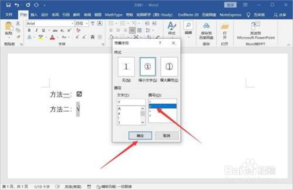The height and width of the screenshot is (190, 293).
Task: Open the font size dropdown arrow
Action: click(87, 24)
